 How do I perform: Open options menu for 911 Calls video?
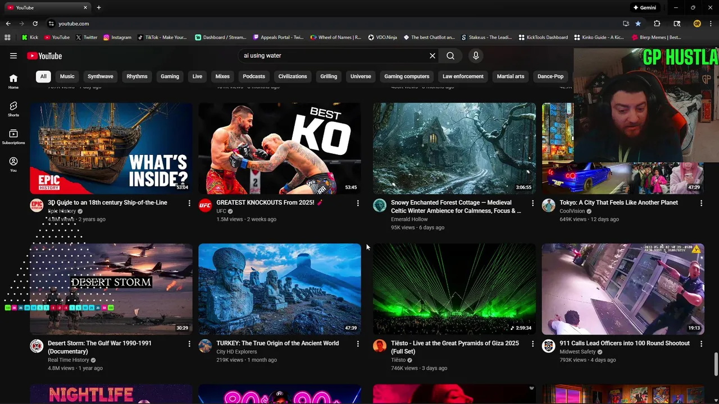[701, 343]
